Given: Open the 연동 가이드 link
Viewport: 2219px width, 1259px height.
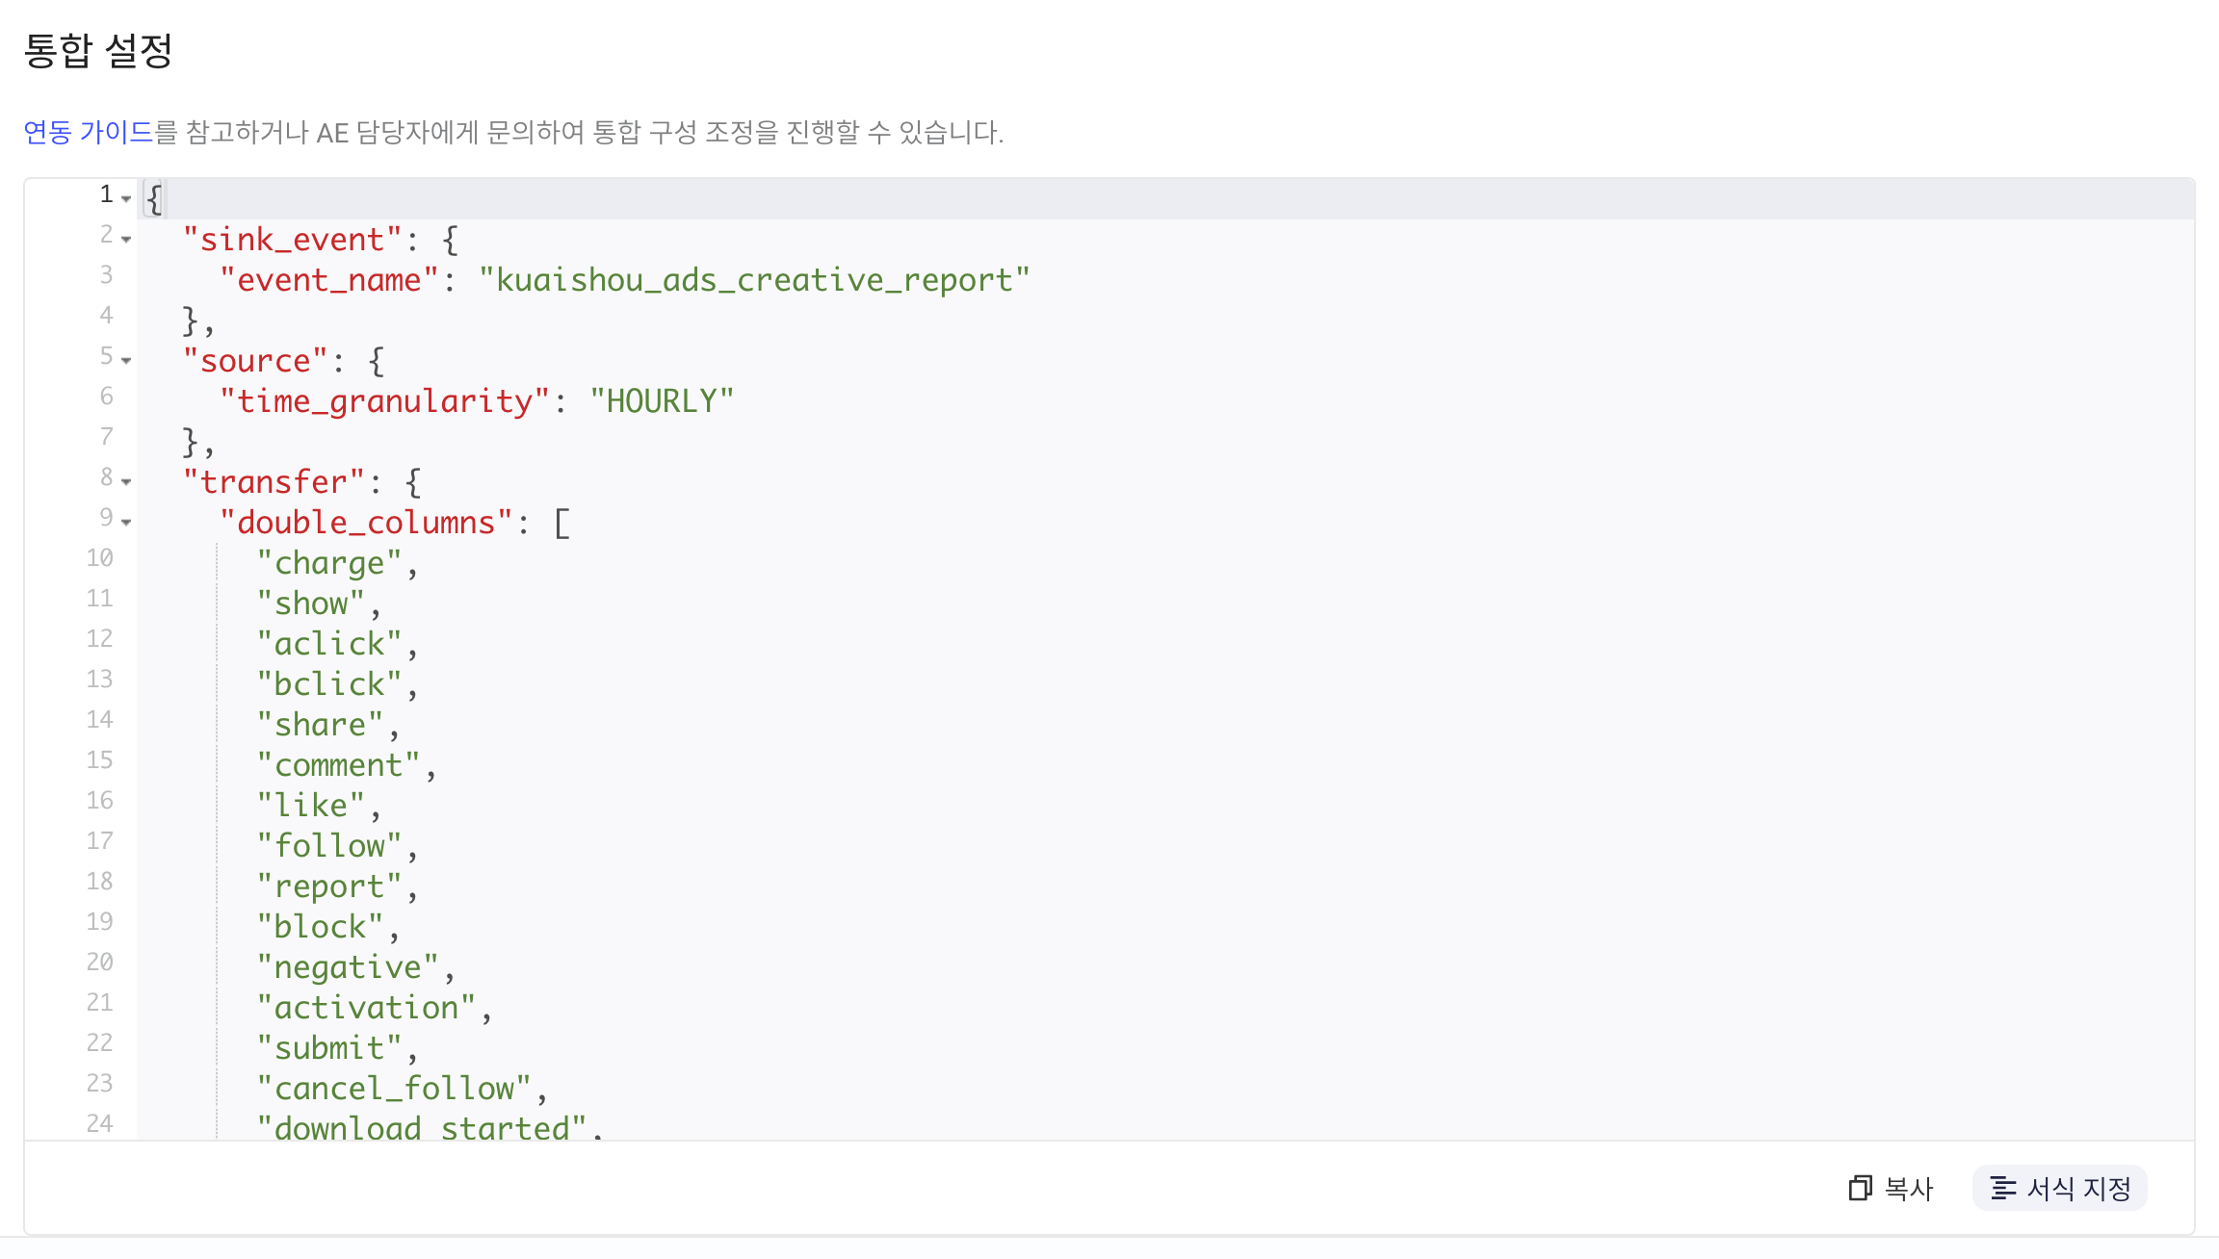Looking at the screenshot, I should point(89,132).
